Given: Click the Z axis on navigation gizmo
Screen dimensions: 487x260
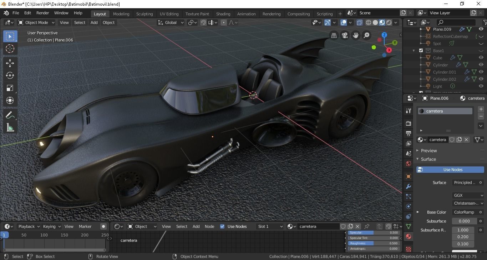Looking at the screenshot, I should click(384, 35).
